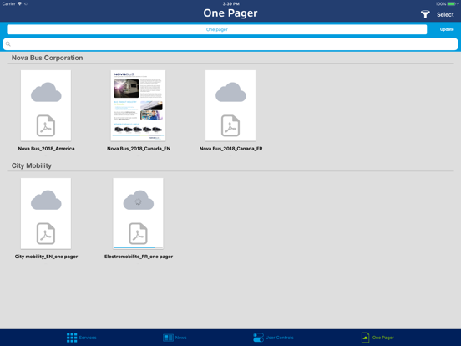Switch to the Services tab
461x346 pixels.
82,338
